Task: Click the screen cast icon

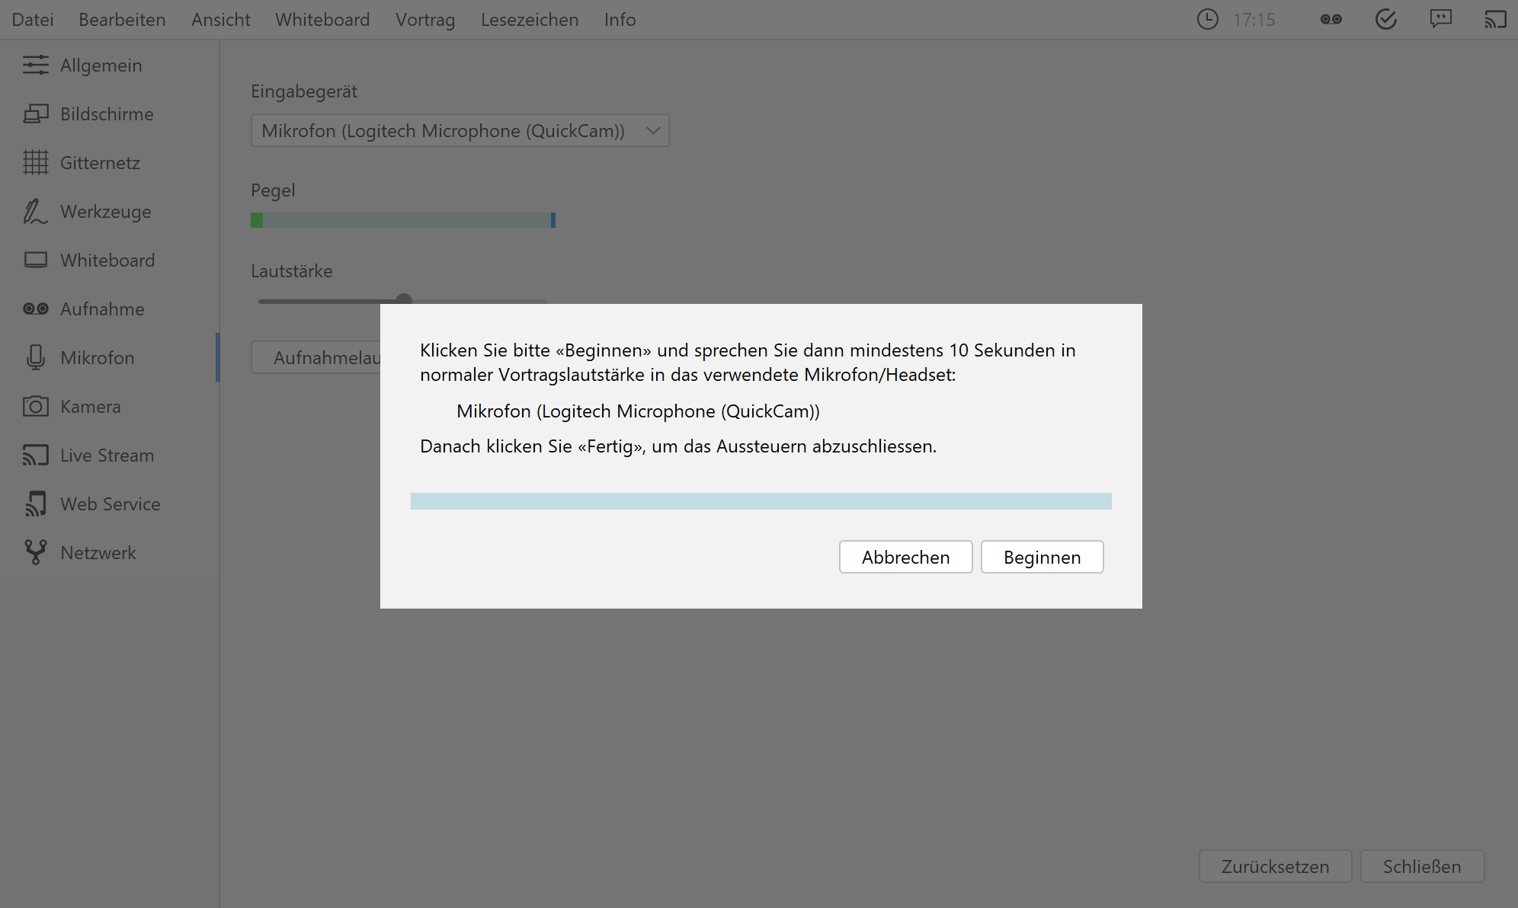Action: (x=1496, y=19)
